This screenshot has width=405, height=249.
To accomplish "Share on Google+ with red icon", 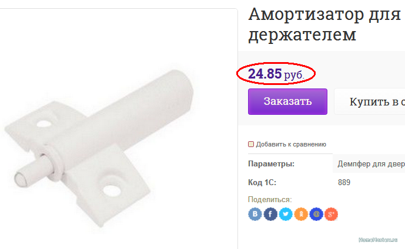I will click(331, 214).
